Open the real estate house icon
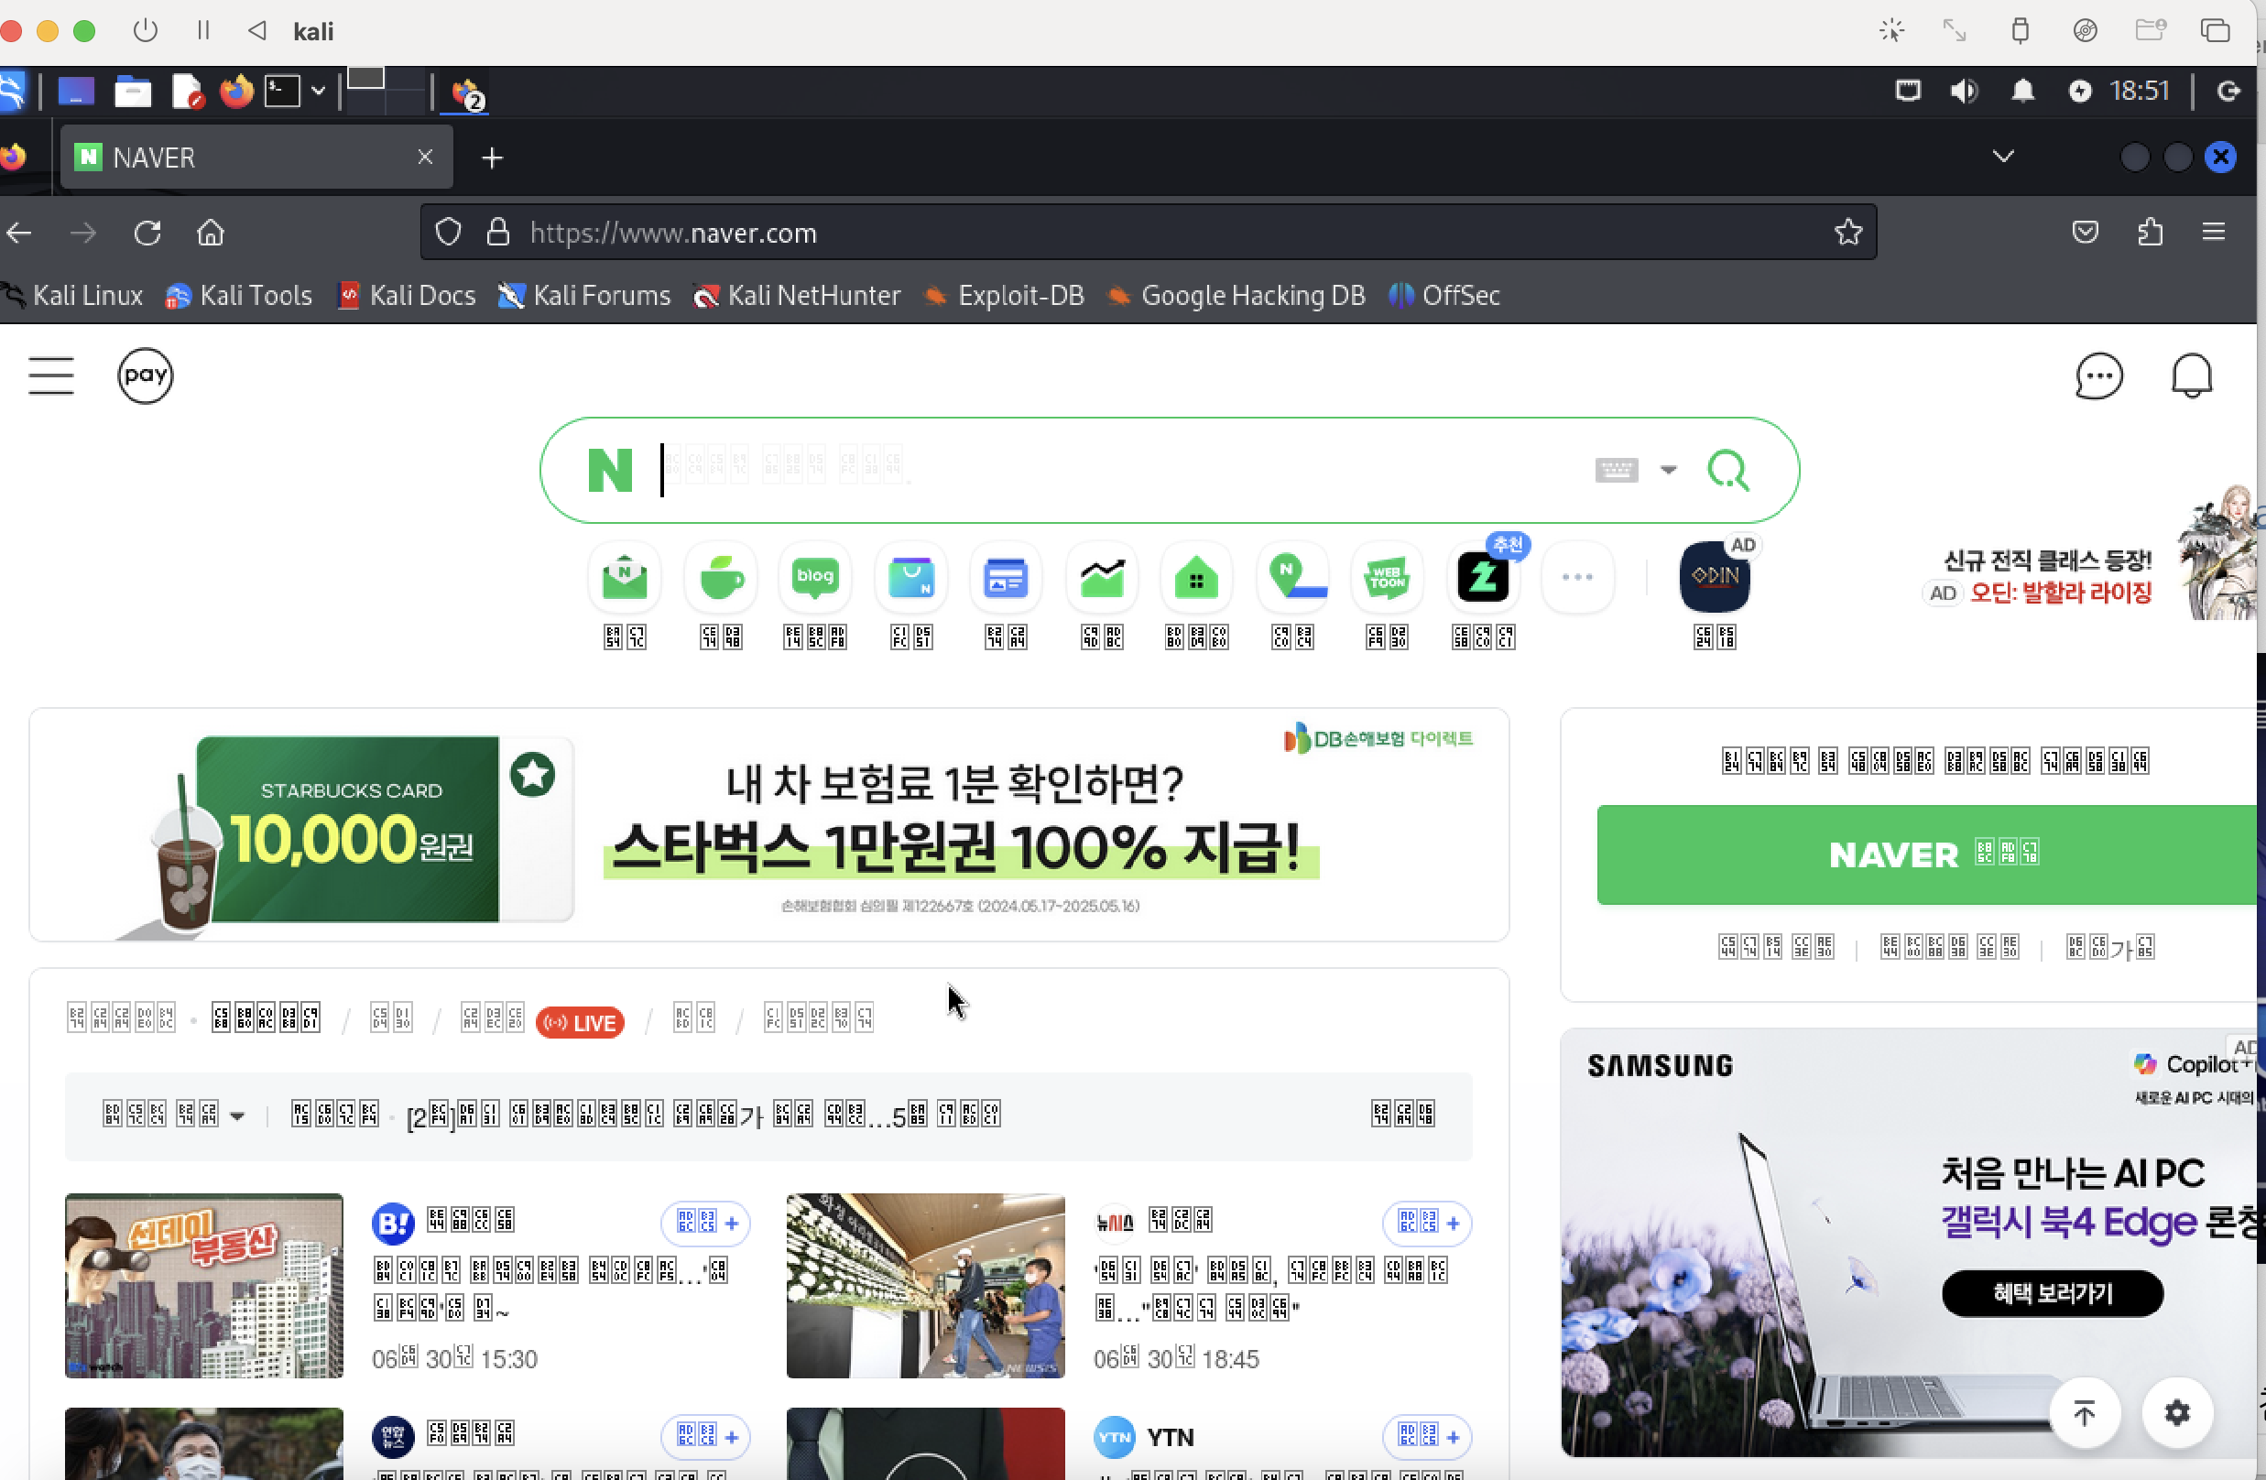 pyautogui.click(x=1197, y=577)
